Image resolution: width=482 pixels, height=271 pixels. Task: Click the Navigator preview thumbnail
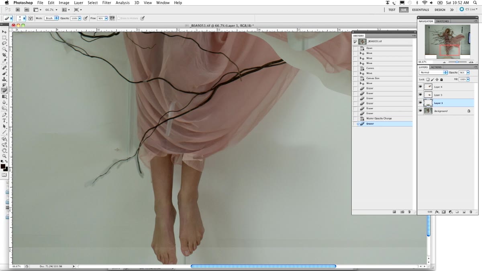447,41
